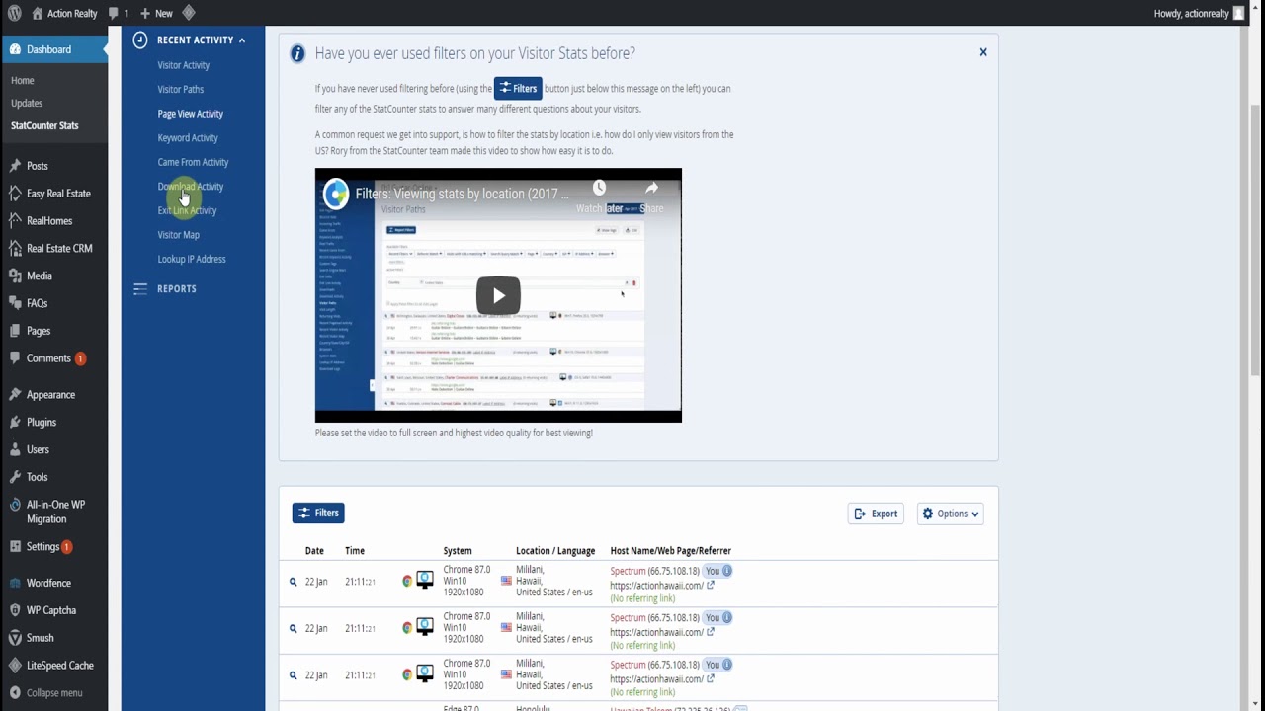Image resolution: width=1265 pixels, height=711 pixels.
Task: Open the New content menu in admin bar
Action: point(156,13)
